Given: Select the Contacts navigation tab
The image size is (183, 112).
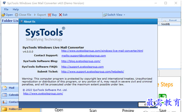Looking at the screenshot, I should (10, 102).
